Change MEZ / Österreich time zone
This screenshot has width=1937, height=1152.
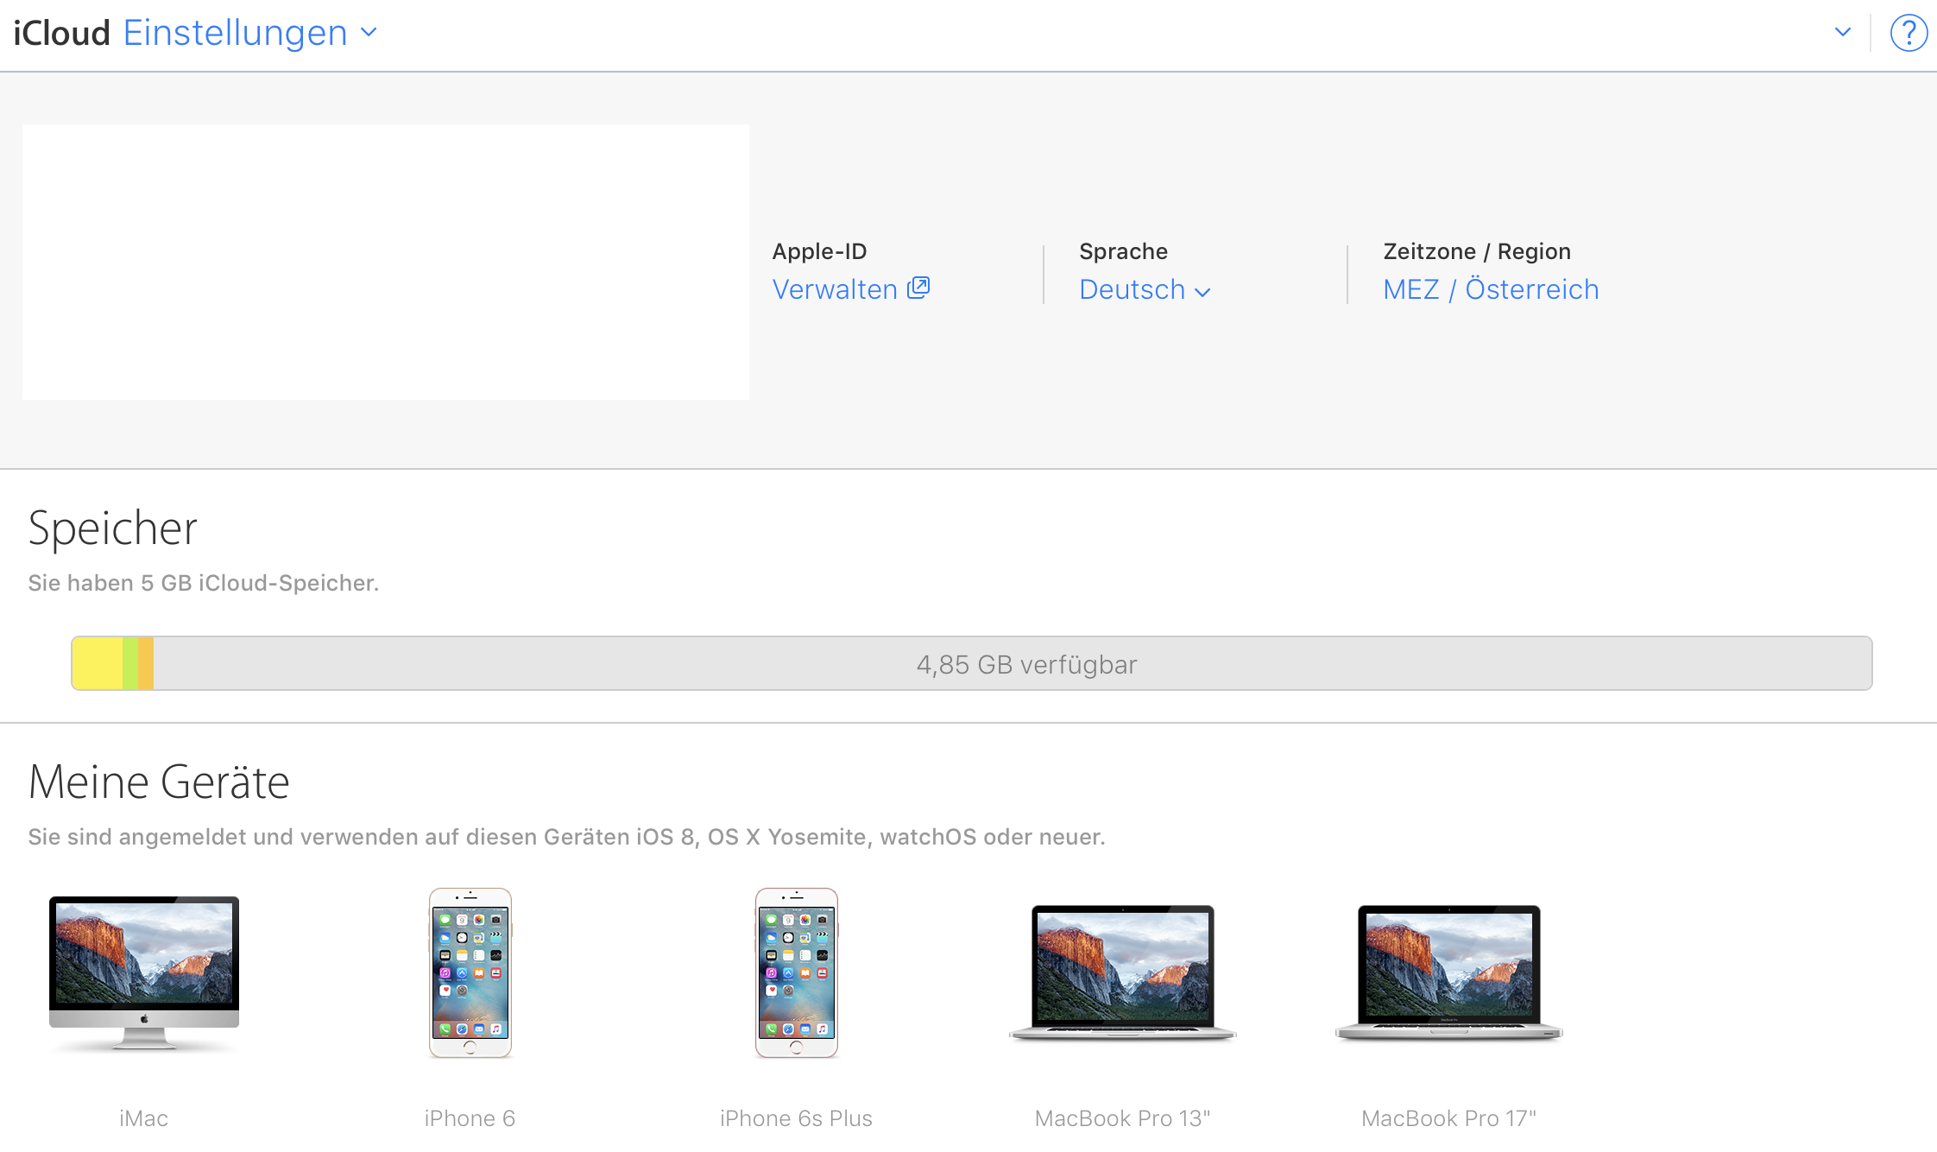click(x=1491, y=290)
